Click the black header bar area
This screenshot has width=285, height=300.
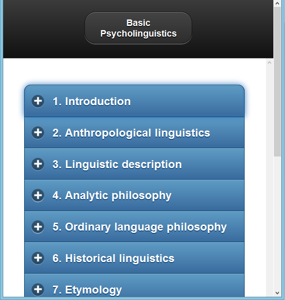click(42, 28)
